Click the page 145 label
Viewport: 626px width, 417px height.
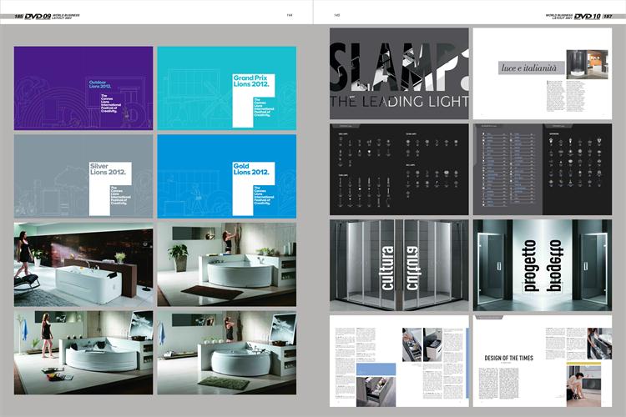click(336, 14)
